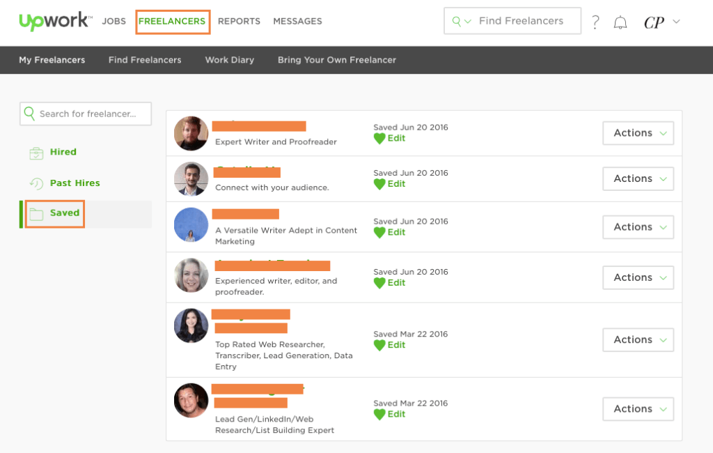Viewport: 713px width, 453px height.
Task: Open the MESSAGES menu
Action: [x=297, y=22]
